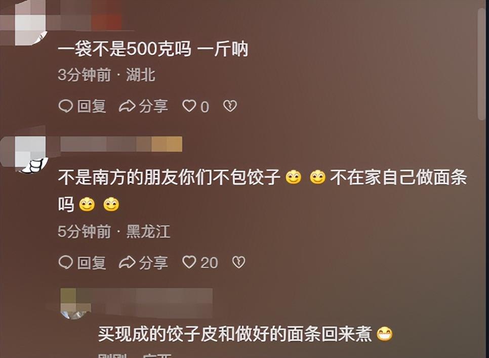This screenshot has height=358, width=489.
Task: Click the arrow icon beside first 分享
Action: point(127,106)
